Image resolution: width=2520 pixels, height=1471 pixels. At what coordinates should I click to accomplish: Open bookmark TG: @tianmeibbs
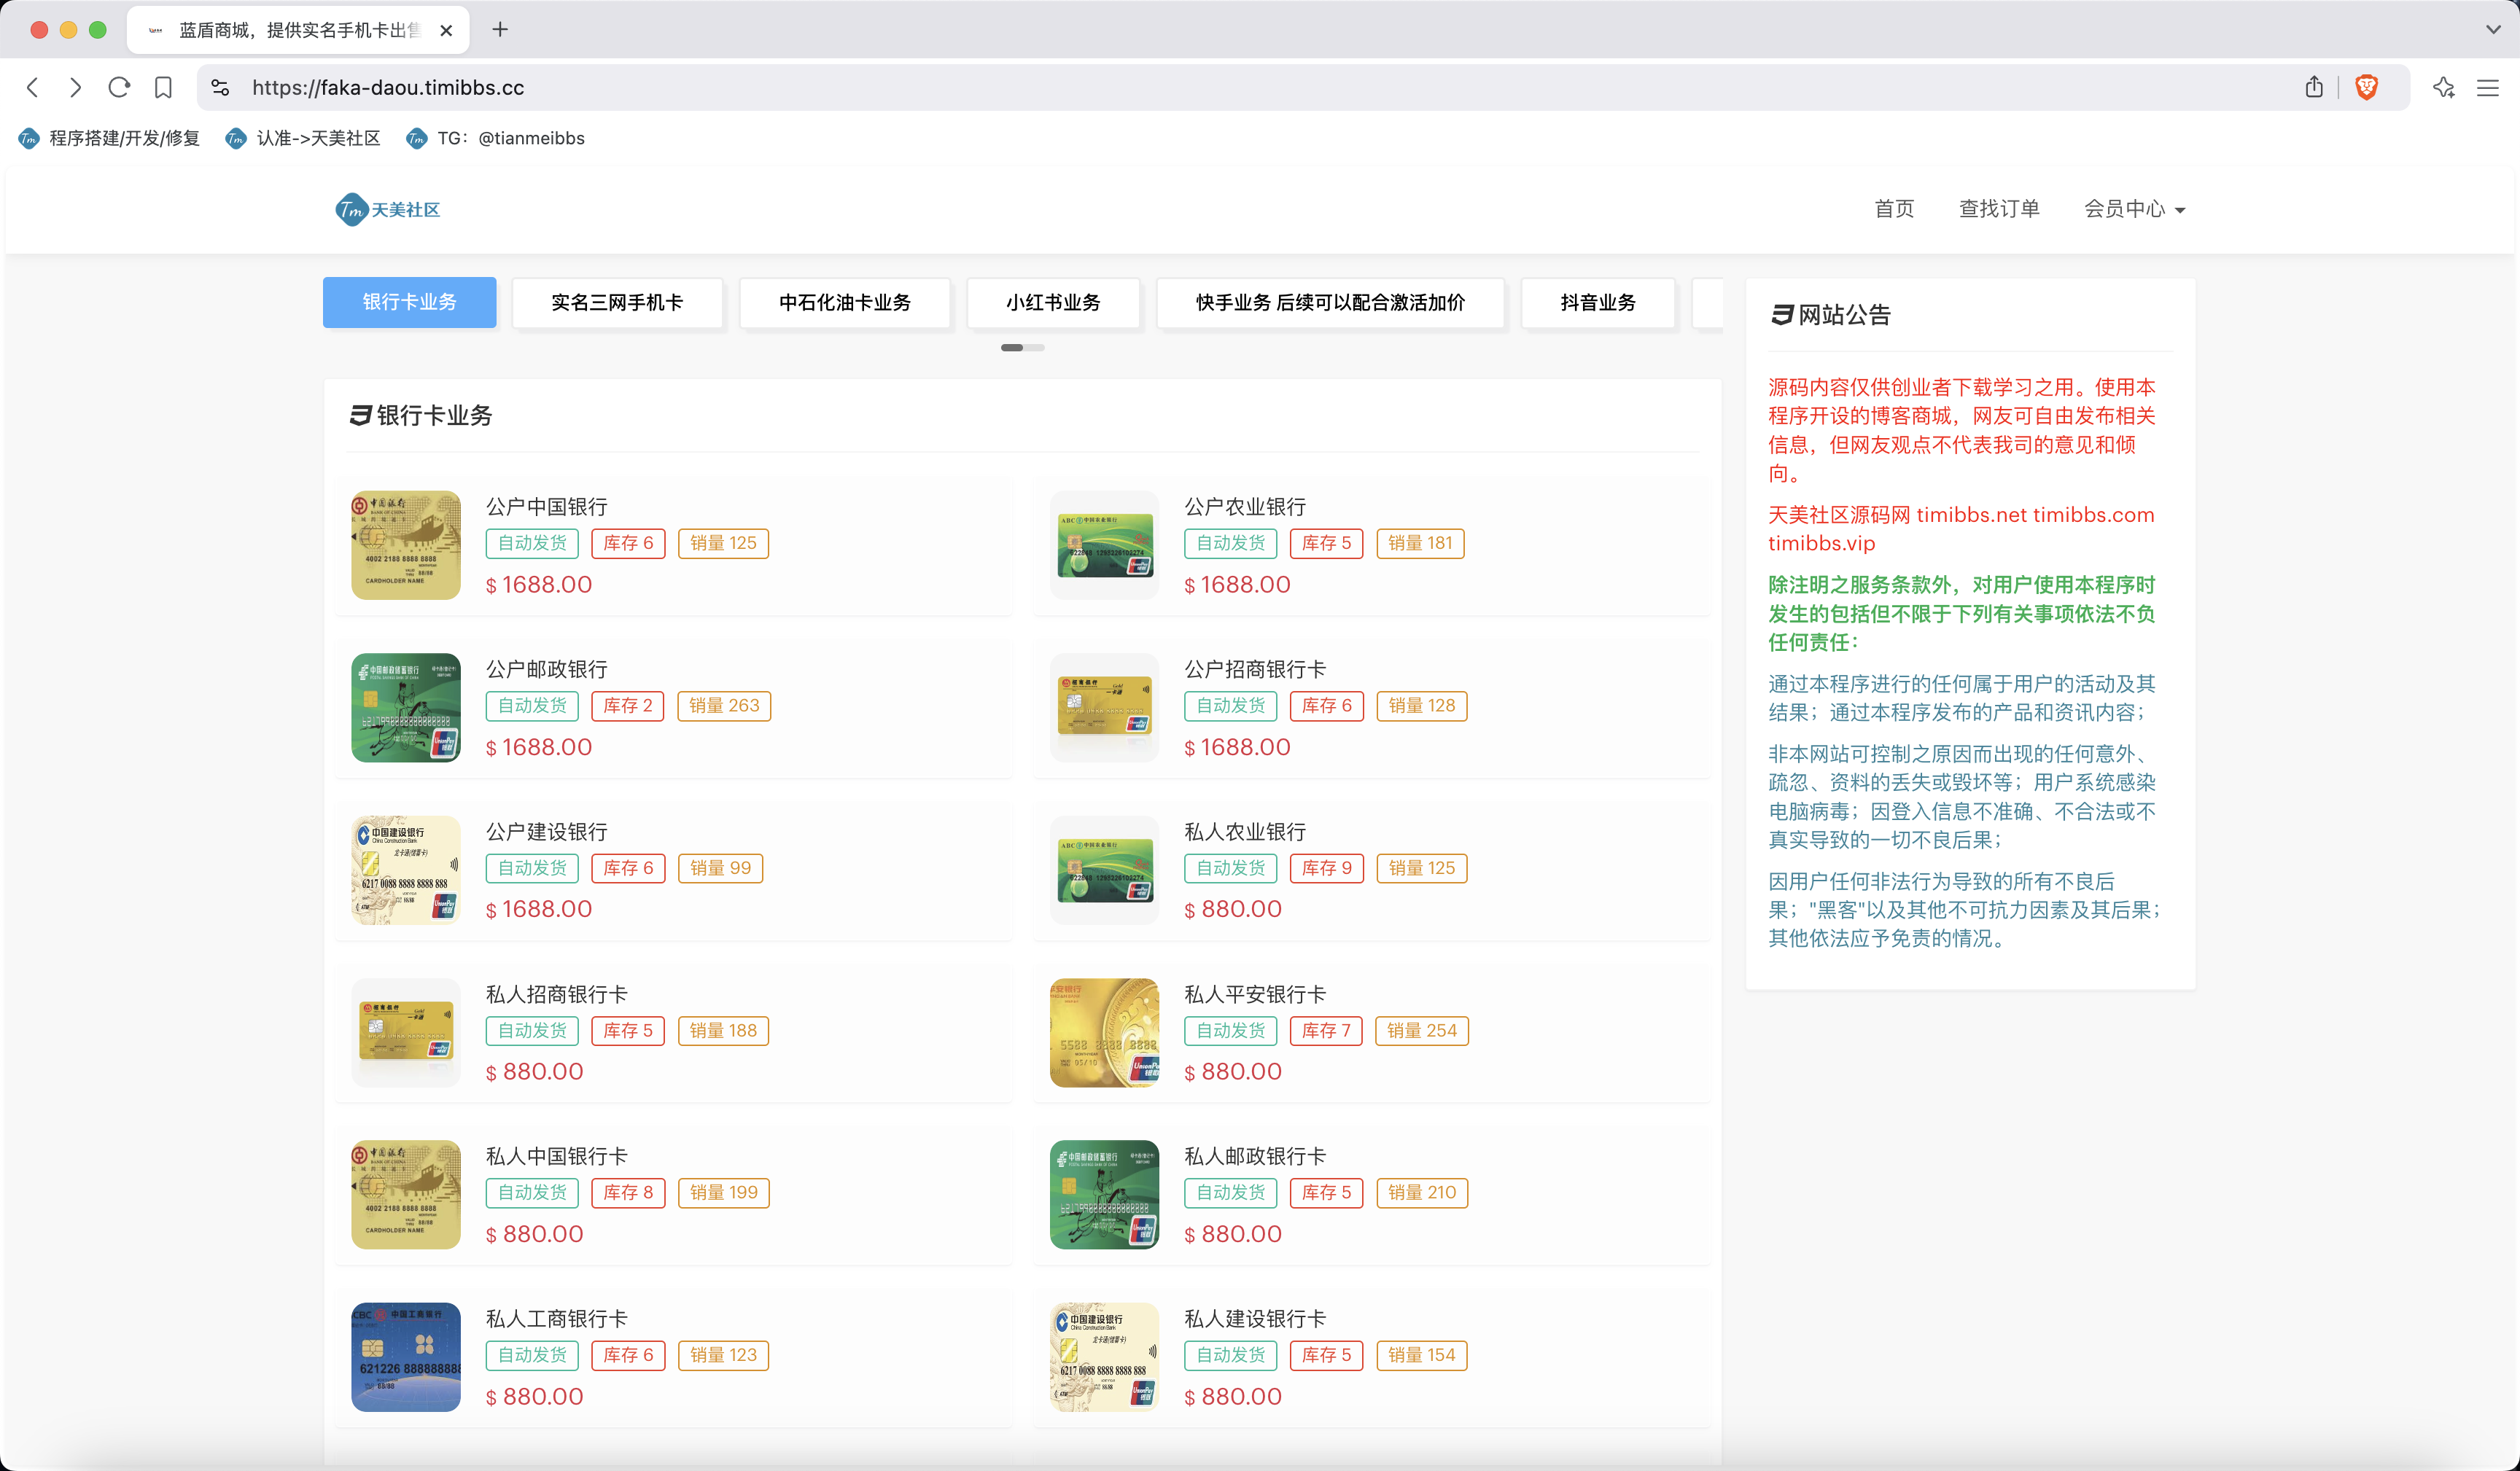coord(495,138)
